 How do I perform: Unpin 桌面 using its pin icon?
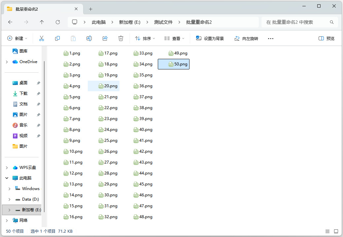39,83
